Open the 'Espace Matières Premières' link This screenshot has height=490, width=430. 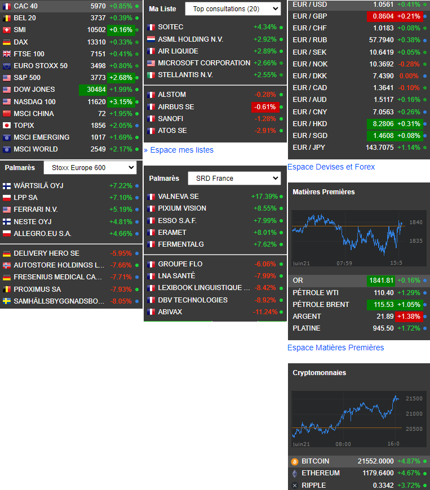pyautogui.click(x=335, y=348)
